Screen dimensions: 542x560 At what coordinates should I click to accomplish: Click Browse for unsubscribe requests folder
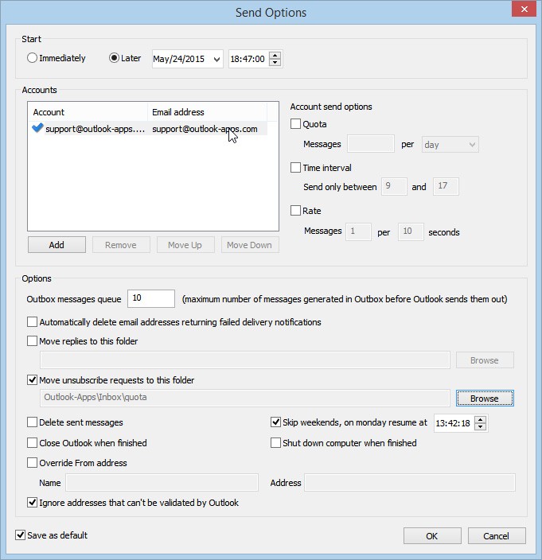[x=485, y=399]
